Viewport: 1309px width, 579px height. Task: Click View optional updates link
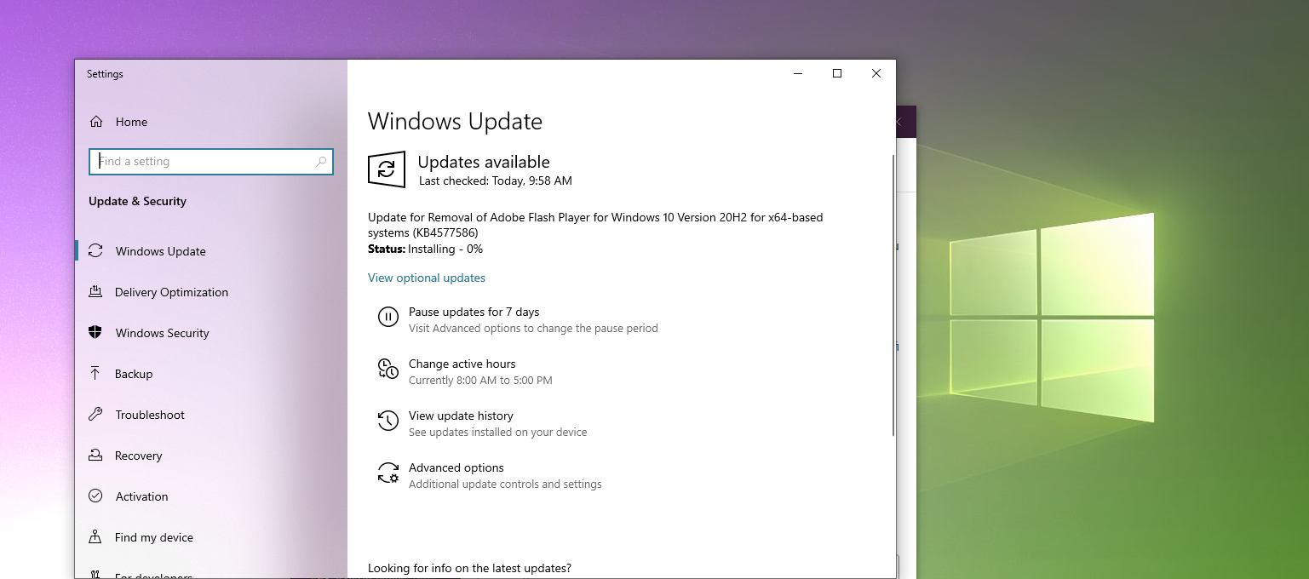427,278
